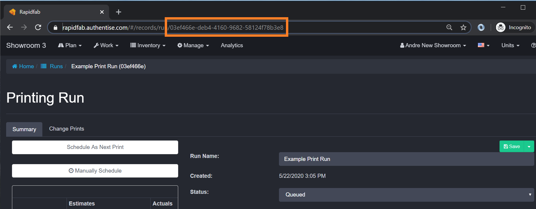Click the green Save button
Screen dimensions: 536x209
point(512,146)
